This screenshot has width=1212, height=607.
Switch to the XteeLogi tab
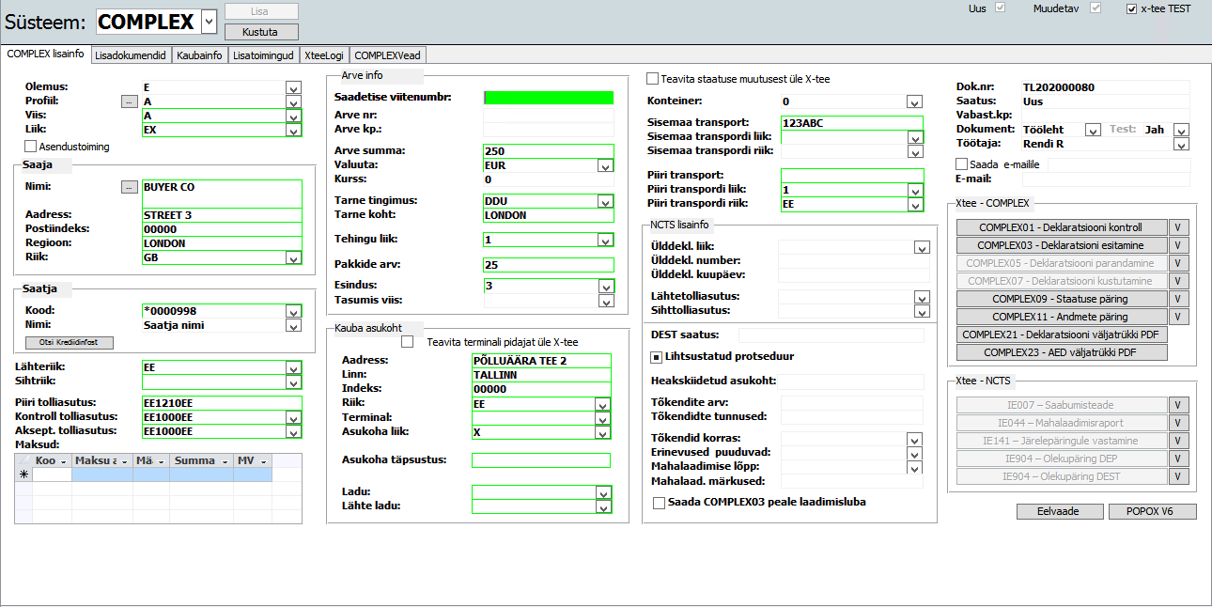pyautogui.click(x=324, y=55)
